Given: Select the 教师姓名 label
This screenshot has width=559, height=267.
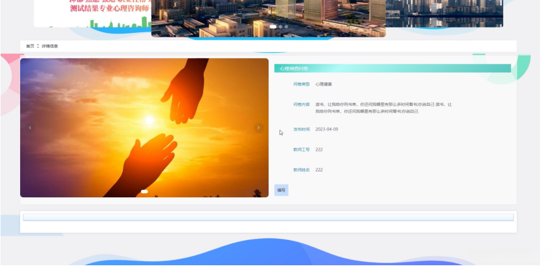Looking at the screenshot, I should [x=301, y=170].
